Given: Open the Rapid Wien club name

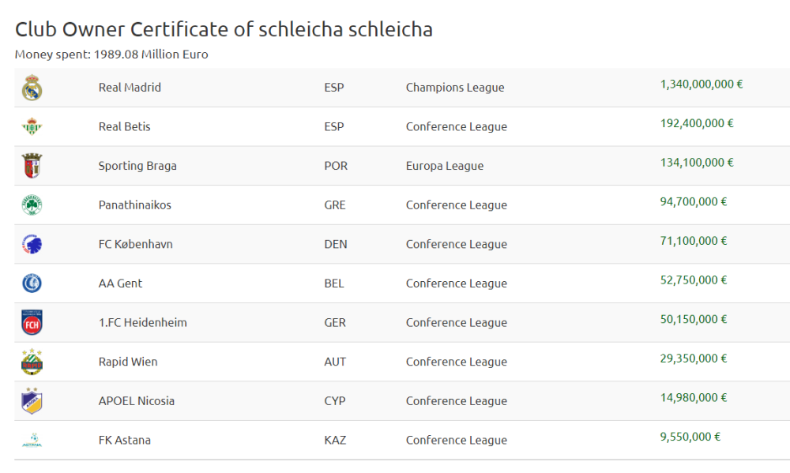Looking at the screenshot, I should tap(128, 362).
